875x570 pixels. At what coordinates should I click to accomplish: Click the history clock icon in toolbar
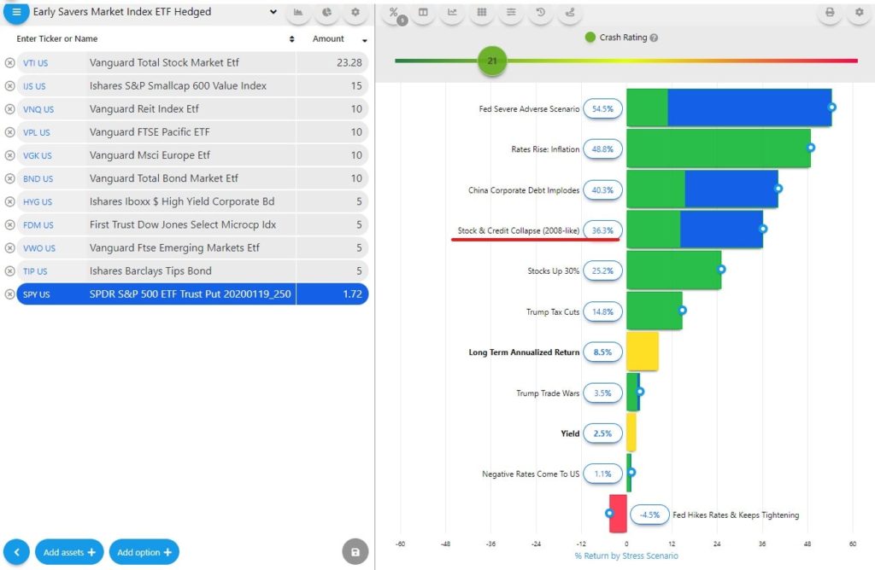coord(540,13)
